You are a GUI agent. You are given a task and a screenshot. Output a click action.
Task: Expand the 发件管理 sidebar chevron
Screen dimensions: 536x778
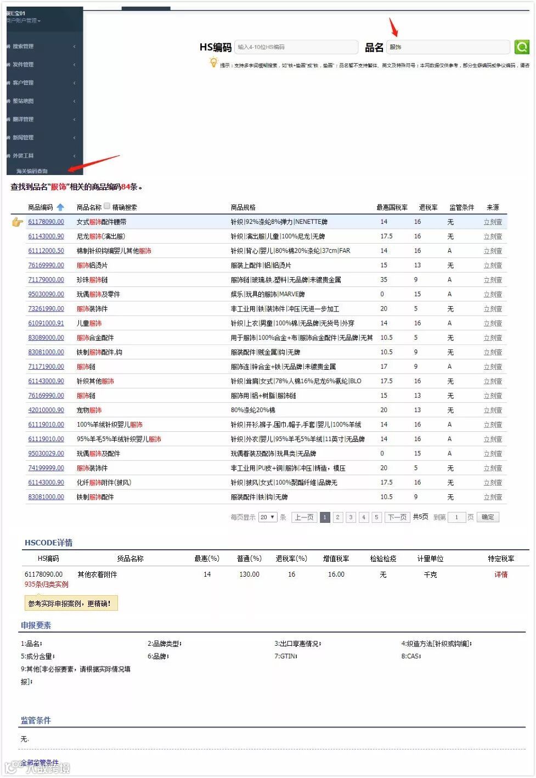coord(74,65)
